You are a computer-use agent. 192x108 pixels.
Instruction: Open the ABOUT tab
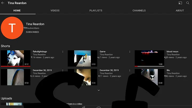point(180,10)
